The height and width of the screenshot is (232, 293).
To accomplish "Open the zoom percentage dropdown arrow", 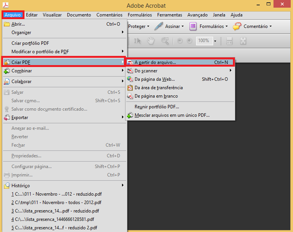I will [x=215, y=41].
